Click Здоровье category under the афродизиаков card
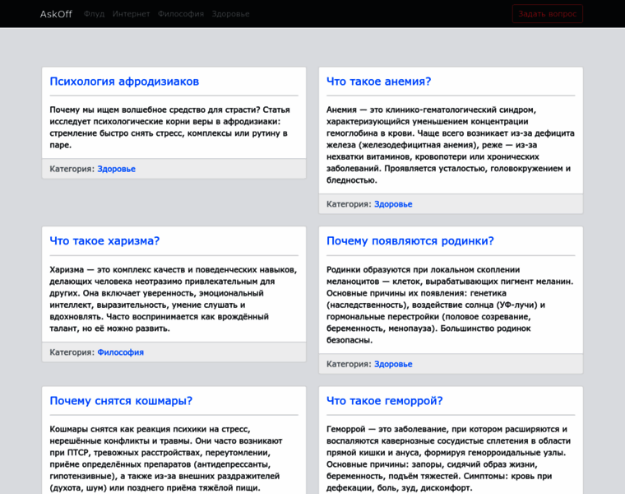625x494 pixels. [x=116, y=169]
